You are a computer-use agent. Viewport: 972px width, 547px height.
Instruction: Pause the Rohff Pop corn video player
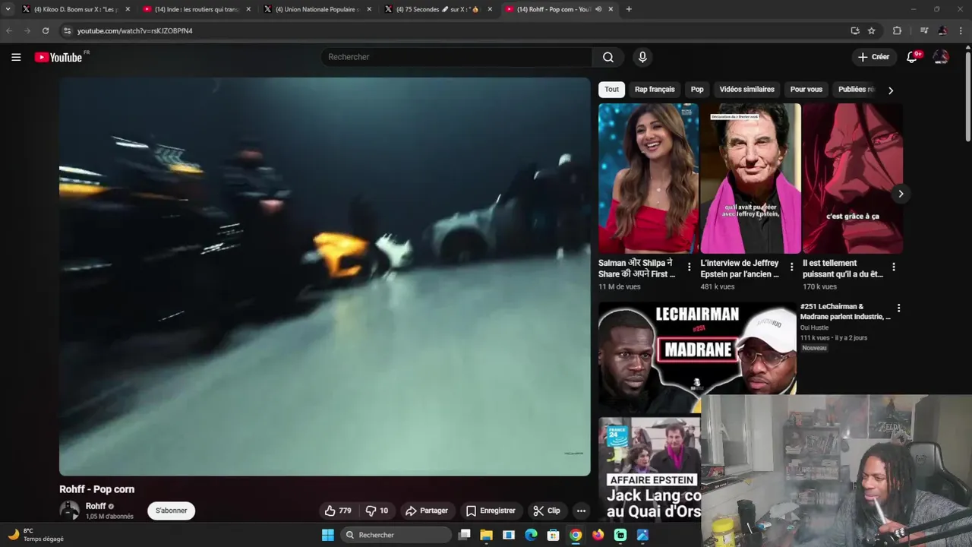point(325,277)
